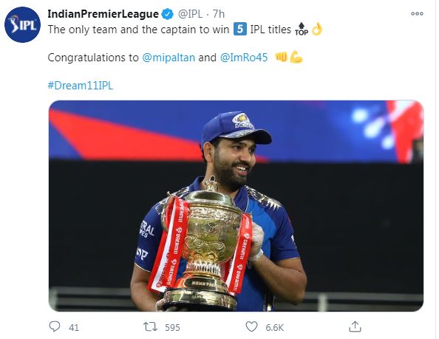Image resolution: width=439 pixels, height=339 pixels.
Task: Click the share upload icon
Action: click(x=355, y=326)
